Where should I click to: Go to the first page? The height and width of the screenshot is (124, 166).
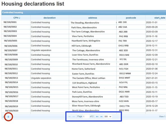69,116
